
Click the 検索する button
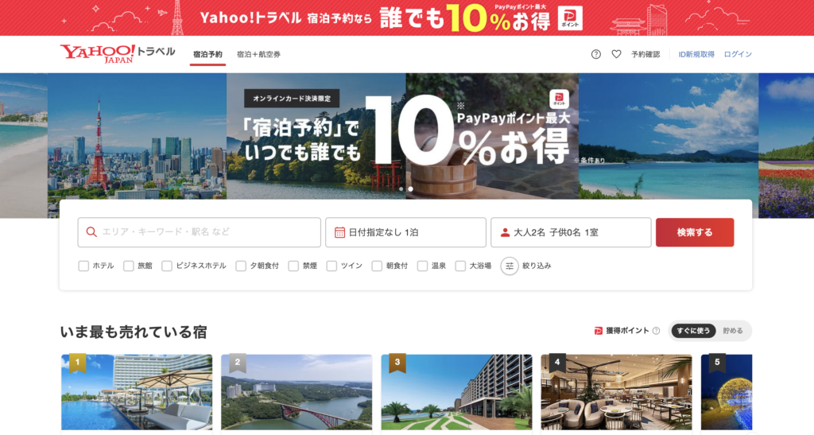point(695,232)
